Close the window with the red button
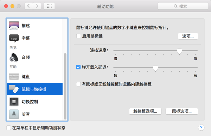Screen dimensions: 211x136 tap(6, 6)
